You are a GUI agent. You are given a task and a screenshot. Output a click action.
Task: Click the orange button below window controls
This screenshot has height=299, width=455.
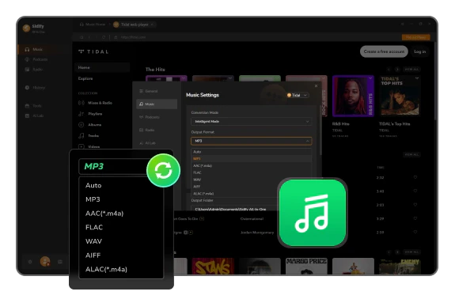(415, 37)
